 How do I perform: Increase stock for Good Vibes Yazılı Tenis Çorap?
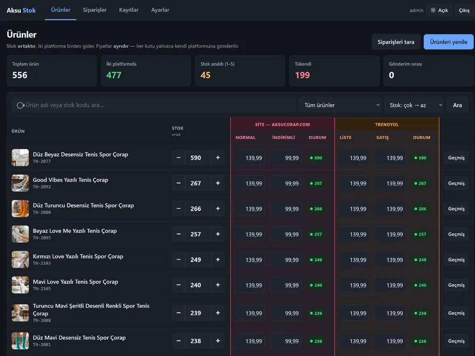tap(218, 183)
